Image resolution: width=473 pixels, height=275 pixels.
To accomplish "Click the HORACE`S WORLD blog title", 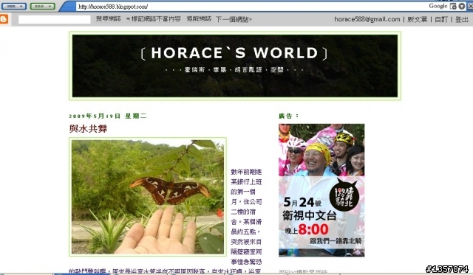I will (x=234, y=53).
